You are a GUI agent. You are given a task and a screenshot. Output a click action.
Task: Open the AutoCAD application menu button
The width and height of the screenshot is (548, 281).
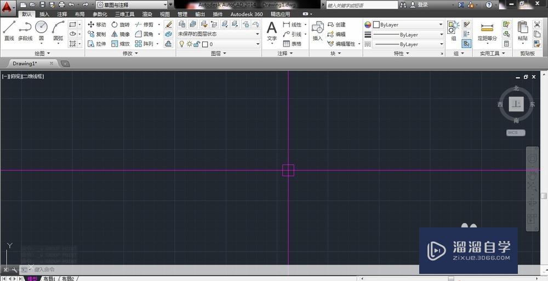(8, 7)
